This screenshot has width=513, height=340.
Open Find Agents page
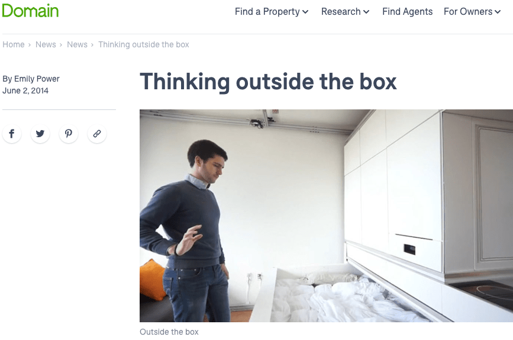pos(407,12)
